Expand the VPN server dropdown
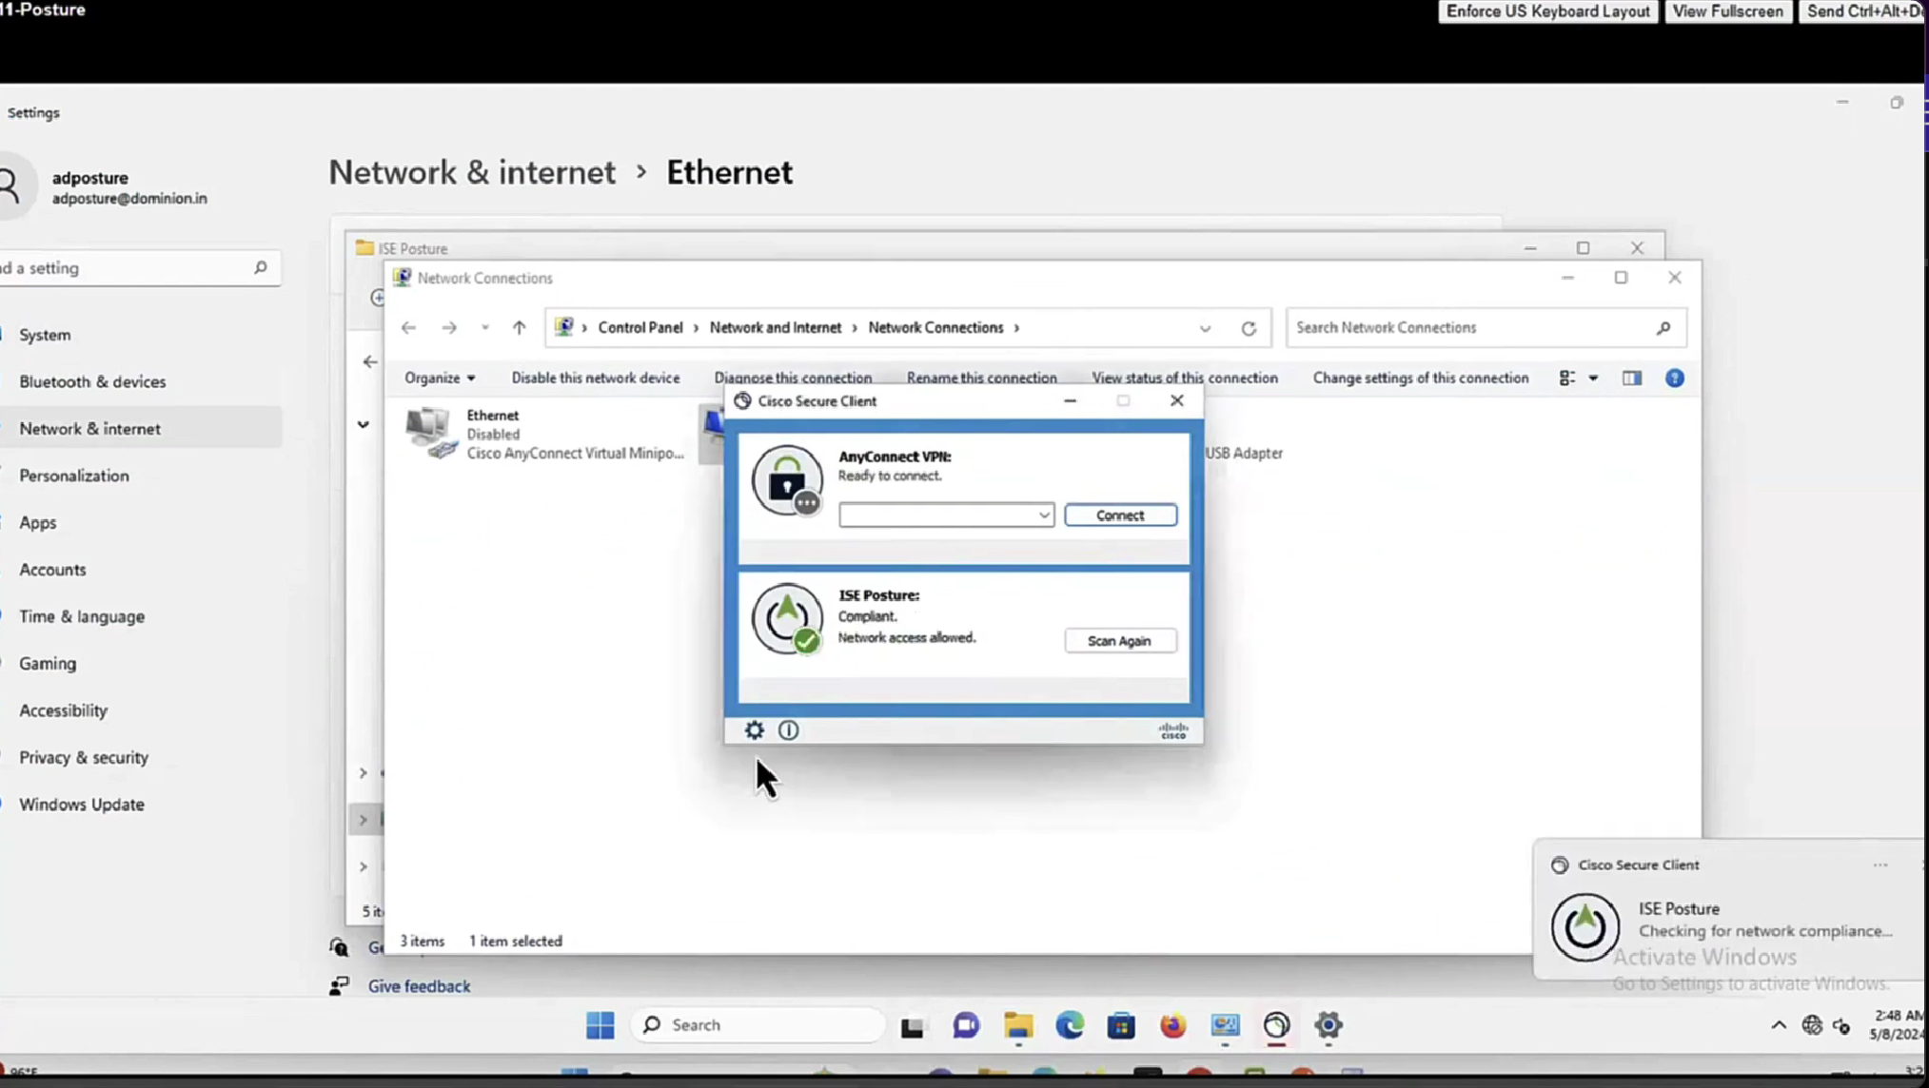The height and width of the screenshot is (1088, 1929). coord(1044,515)
